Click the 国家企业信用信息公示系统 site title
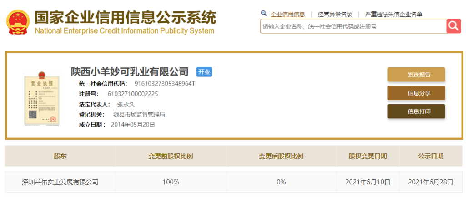The height and width of the screenshot is (198, 468). [125, 17]
